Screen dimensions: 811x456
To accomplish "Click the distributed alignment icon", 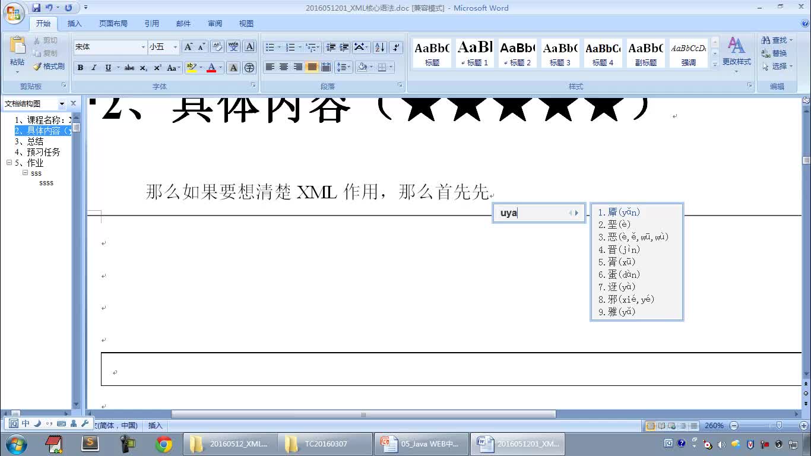I will click(326, 67).
